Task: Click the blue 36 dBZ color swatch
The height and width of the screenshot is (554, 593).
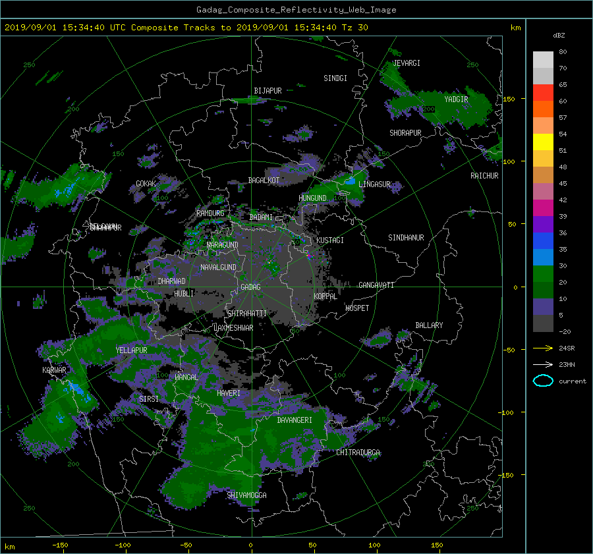Action: [543, 241]
